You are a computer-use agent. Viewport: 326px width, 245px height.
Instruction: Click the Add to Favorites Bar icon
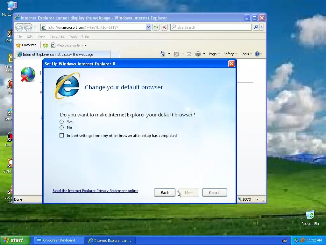coord(45,45)
